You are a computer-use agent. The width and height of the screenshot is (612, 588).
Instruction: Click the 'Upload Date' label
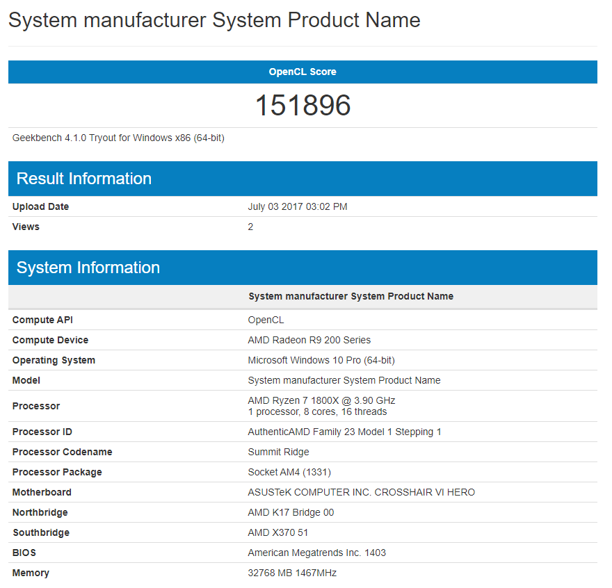pos(40,206)
